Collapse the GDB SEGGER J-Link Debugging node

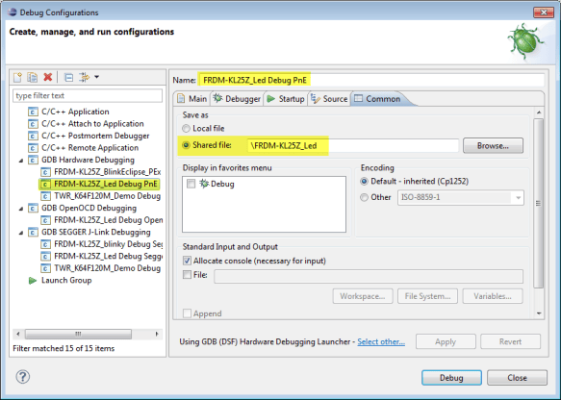[21, 233]
